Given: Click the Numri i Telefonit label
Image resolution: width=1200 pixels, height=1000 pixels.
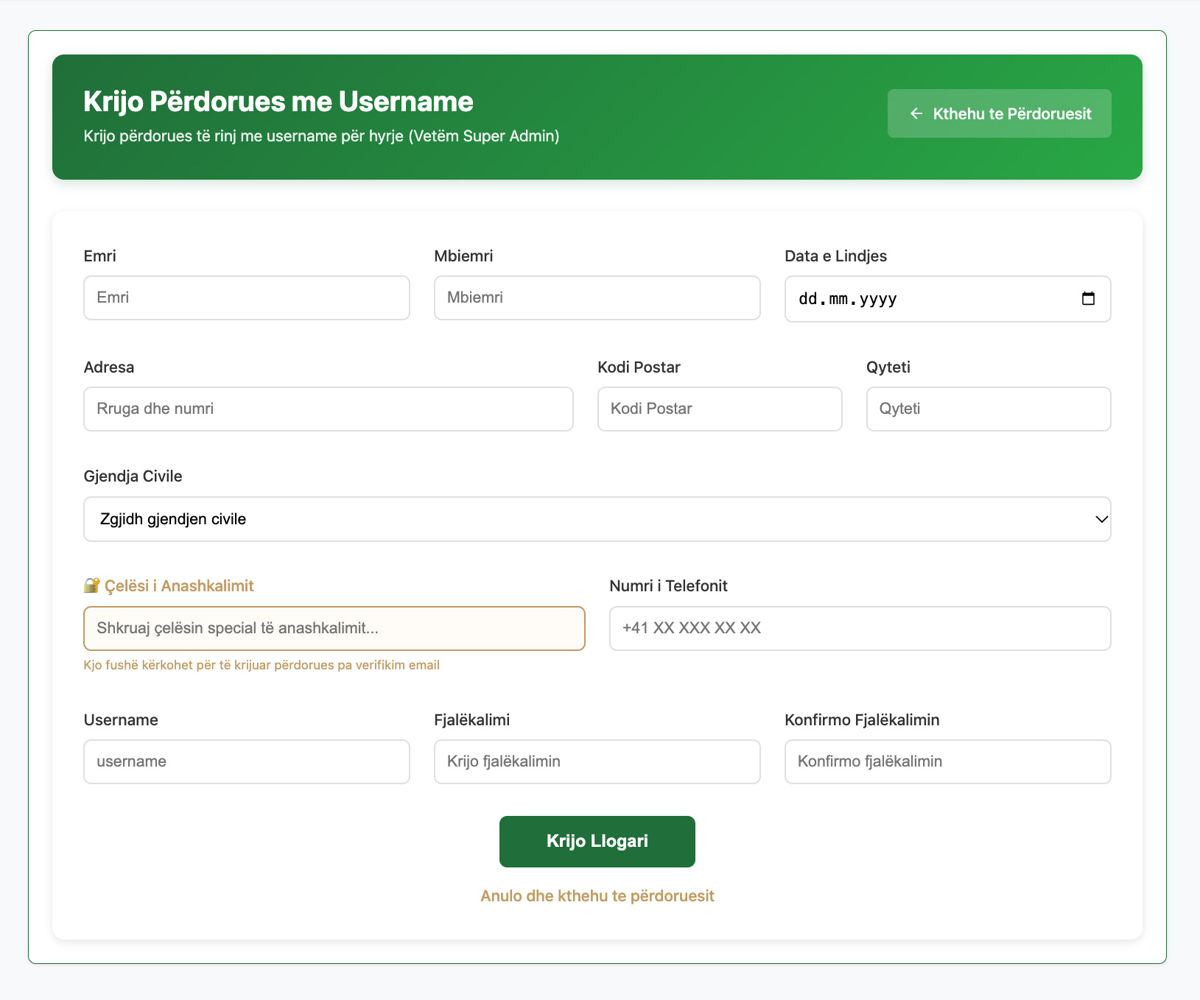Looking at the screenshot, I should click(669, 586).
